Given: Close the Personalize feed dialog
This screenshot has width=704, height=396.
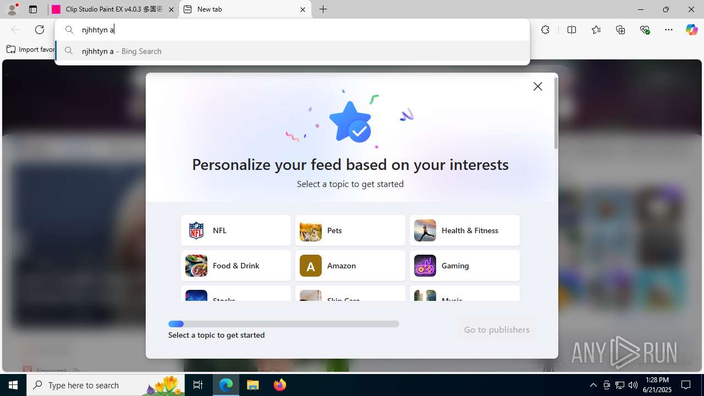Looking at the screenshot, I should pos(538,86).
